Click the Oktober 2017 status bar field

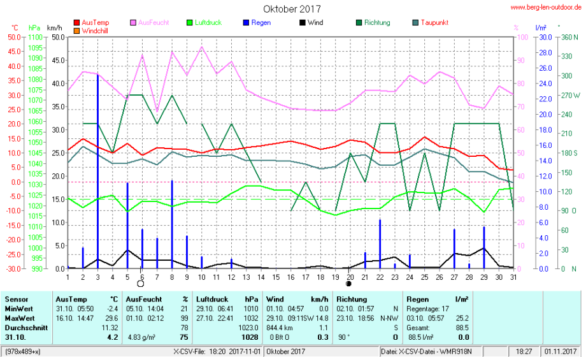click(x=285, y=351)
